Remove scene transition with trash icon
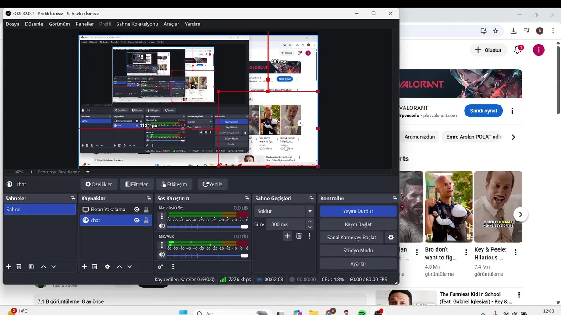The image size is (561, 315). tap(298, 236)
